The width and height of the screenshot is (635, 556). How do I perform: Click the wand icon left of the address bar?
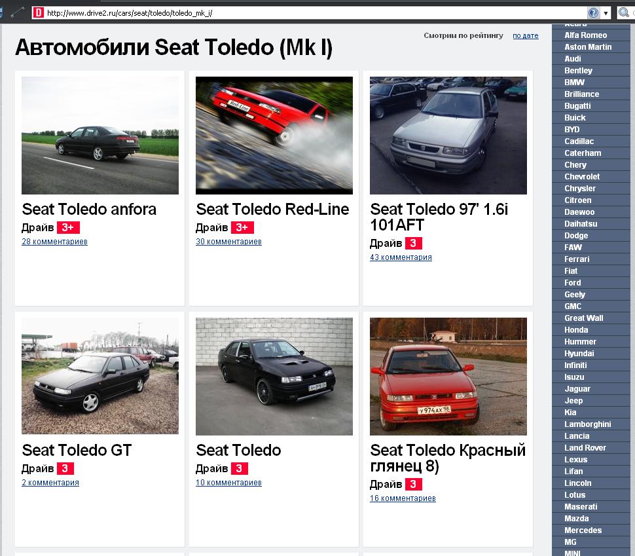18,13
